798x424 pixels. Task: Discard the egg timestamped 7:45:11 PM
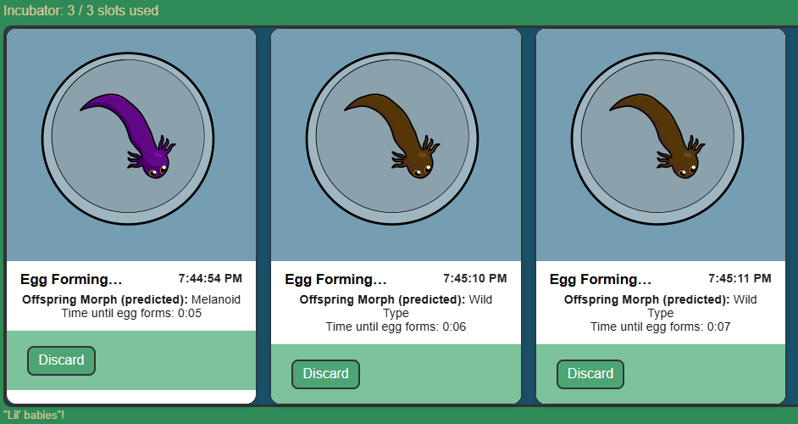pyautogui.click(x=590, y=374)
